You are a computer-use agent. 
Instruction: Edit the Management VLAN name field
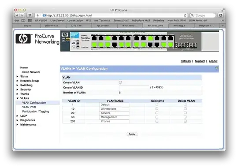115,117
